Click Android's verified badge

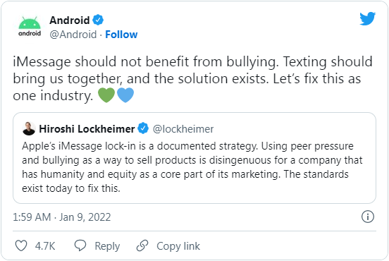tap(98, 20)
